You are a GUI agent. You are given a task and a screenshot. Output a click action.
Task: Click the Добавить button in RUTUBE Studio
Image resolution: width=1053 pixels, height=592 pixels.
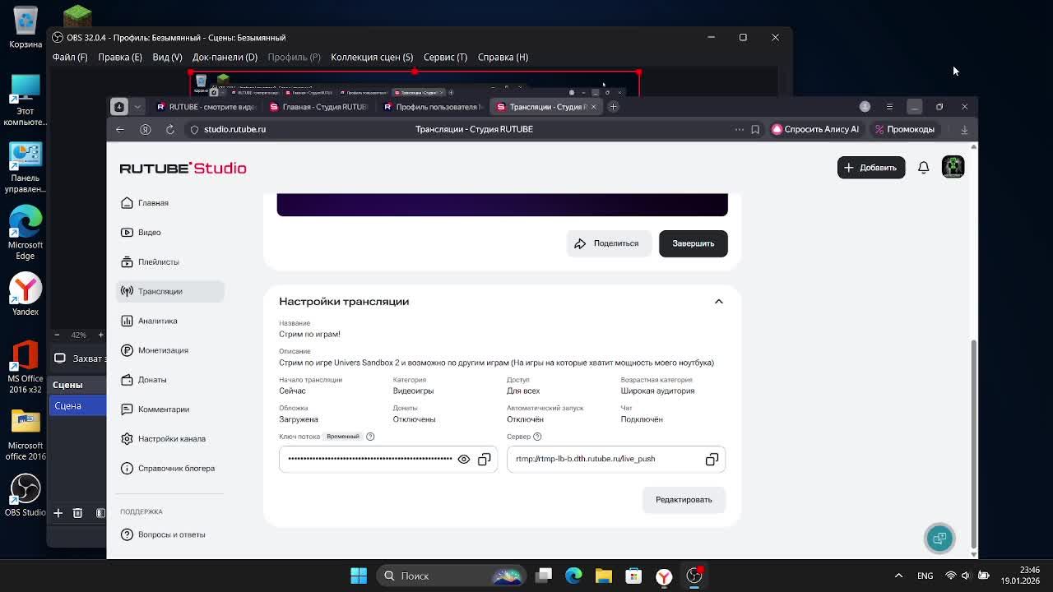871,168
